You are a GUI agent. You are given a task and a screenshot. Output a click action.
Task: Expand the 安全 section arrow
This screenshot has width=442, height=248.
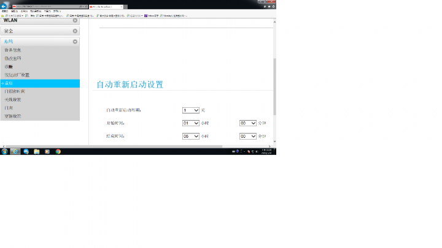coord(75,31)
